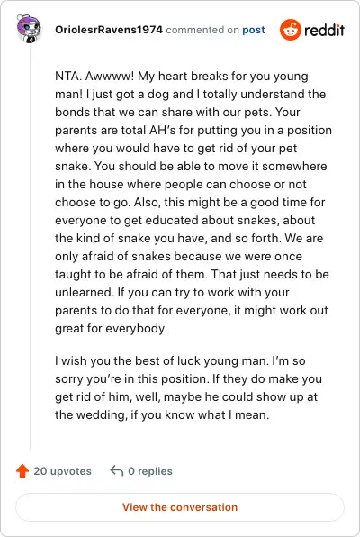This screenshot has height=537, width=360.
Task: Click the reddit wordmark text
Action: (324, 30)
